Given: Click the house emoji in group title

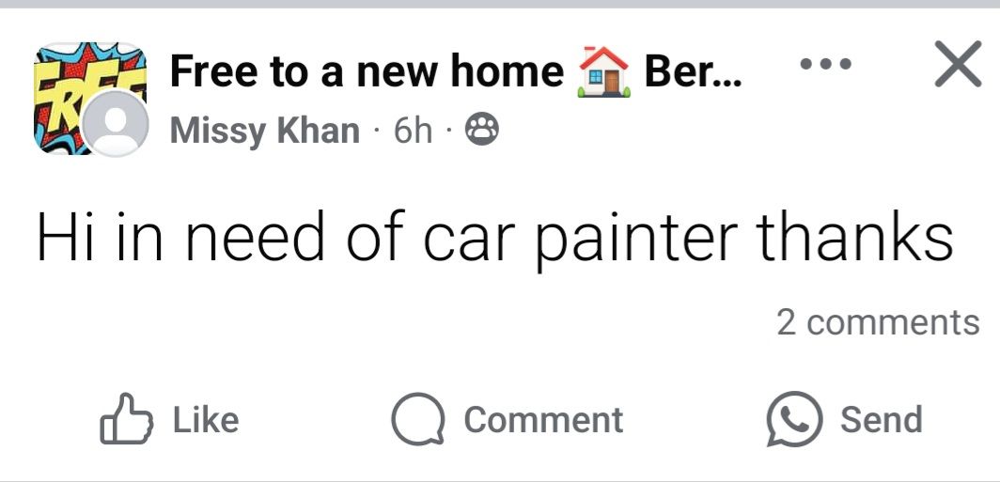Looking at the screenshot, I should (x=604, y=71).
